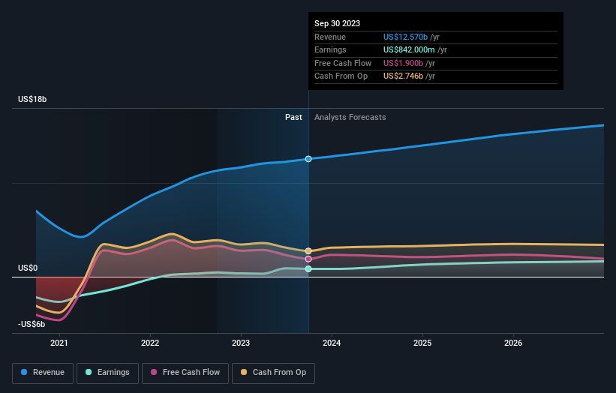Click the Cash From Op label in tooltip

341,76
